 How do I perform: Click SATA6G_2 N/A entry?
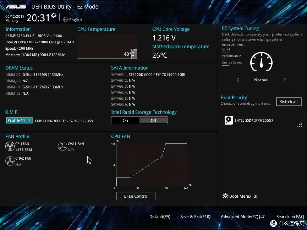click(123, 81)
